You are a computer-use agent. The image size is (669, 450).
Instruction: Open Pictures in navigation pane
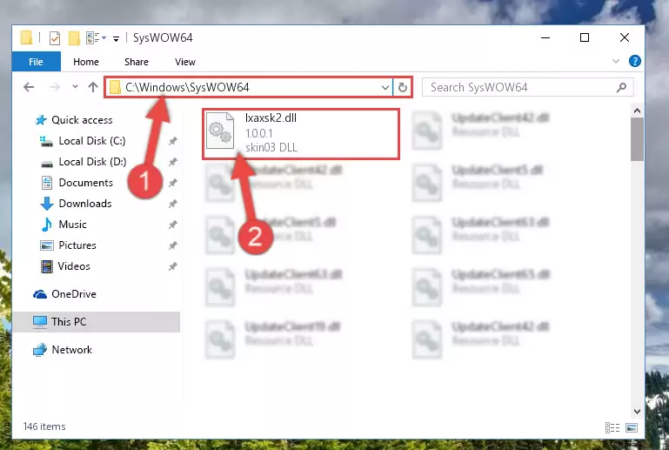77,245
